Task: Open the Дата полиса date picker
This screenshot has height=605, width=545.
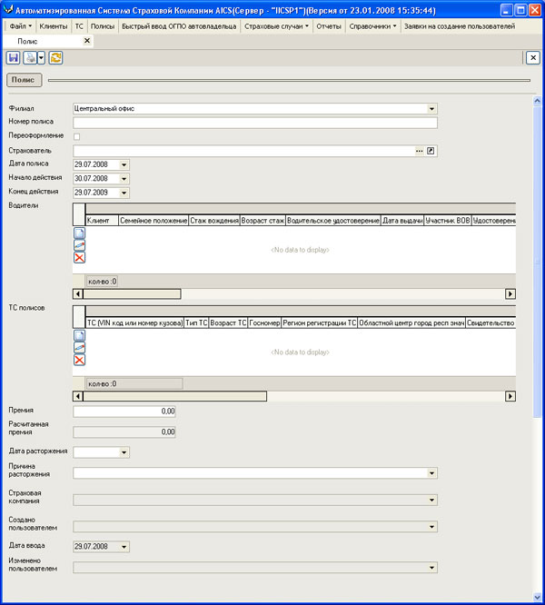Action: point(124,164)
